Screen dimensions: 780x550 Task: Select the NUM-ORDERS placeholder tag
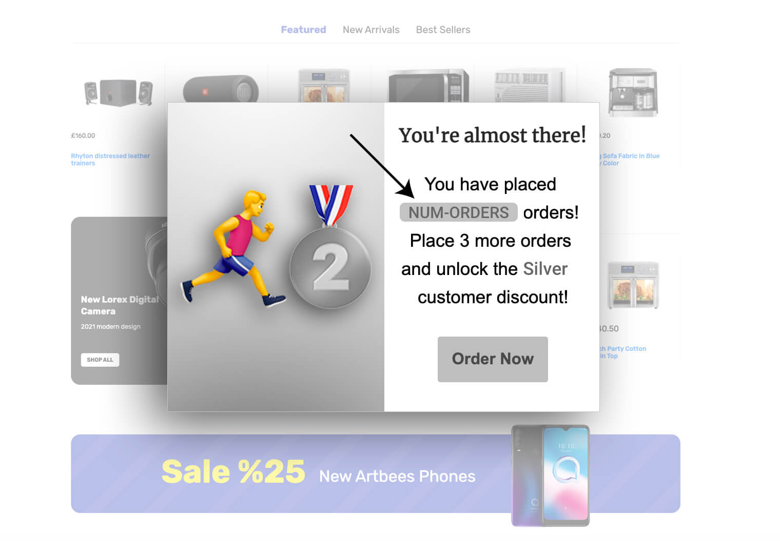tap(458, 212)
